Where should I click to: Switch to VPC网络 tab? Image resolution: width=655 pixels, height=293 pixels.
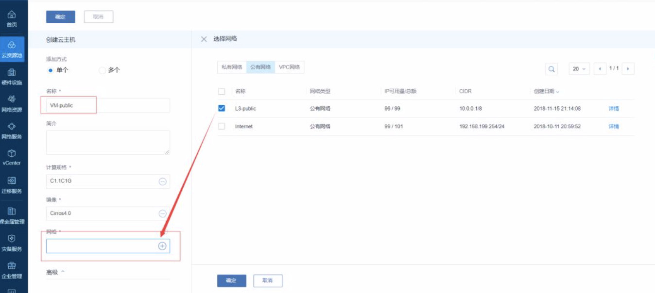[x=290, y=67]
